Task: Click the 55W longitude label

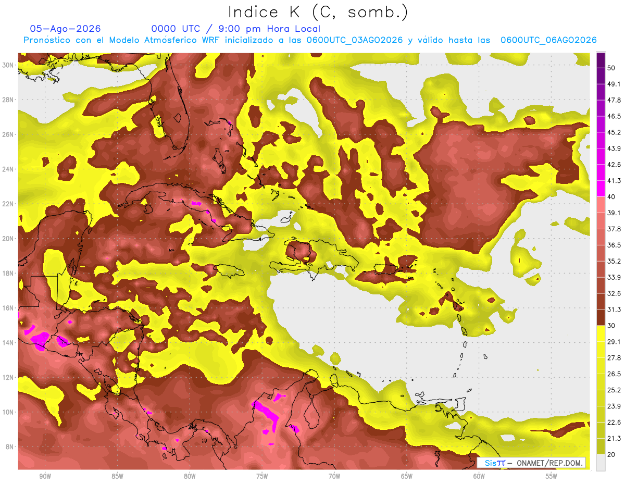Action: click(x=552, y=476)
